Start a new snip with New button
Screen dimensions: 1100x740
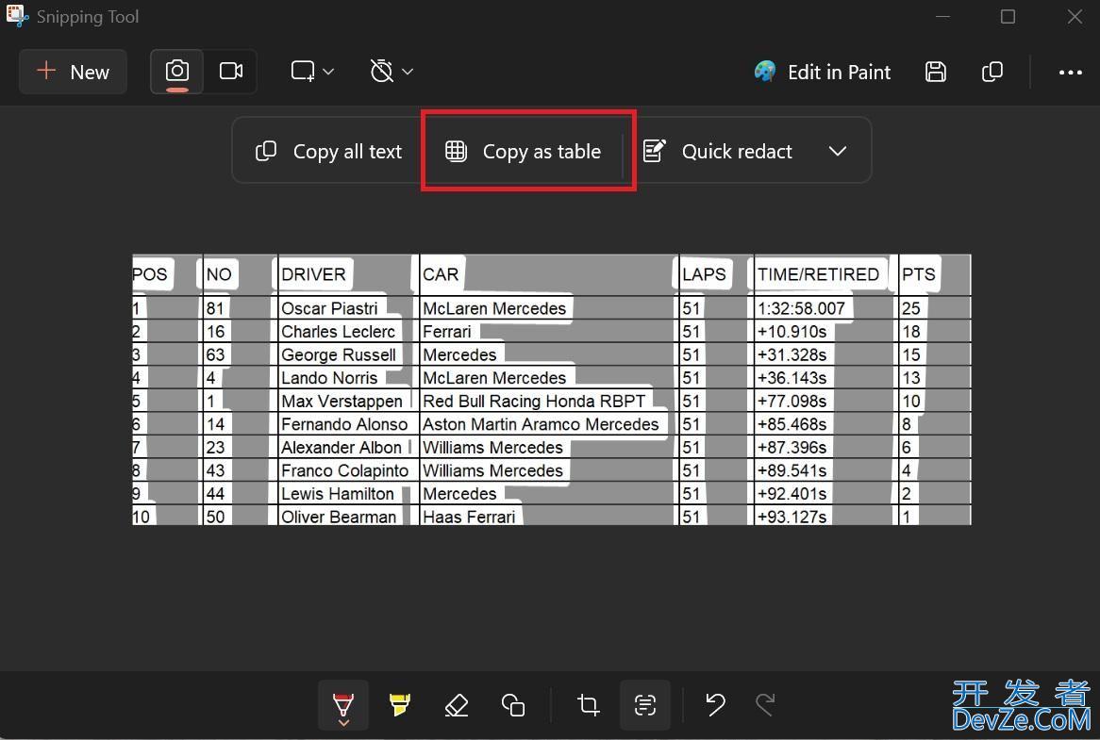73,72
